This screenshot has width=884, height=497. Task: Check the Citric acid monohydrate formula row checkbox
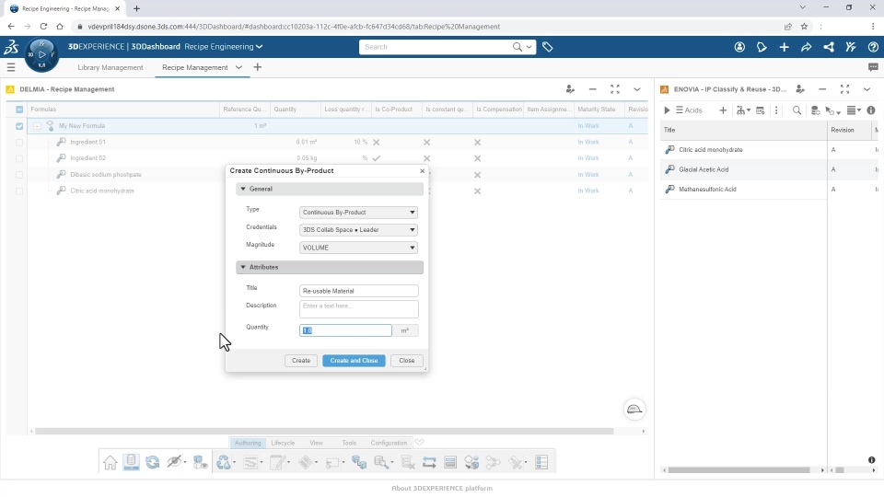click(x=19, y=191)
